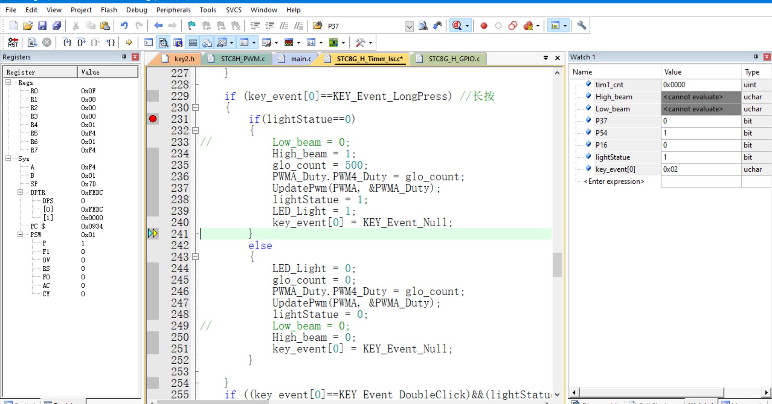
Task: Toggle the breakpoint on line 231
Action: coord(153,119)
